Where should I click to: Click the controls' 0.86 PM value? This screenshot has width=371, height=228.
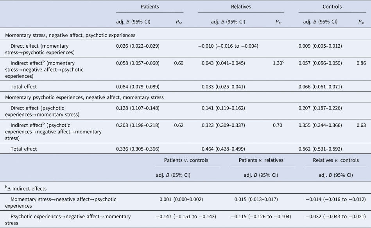pos(361,63)
